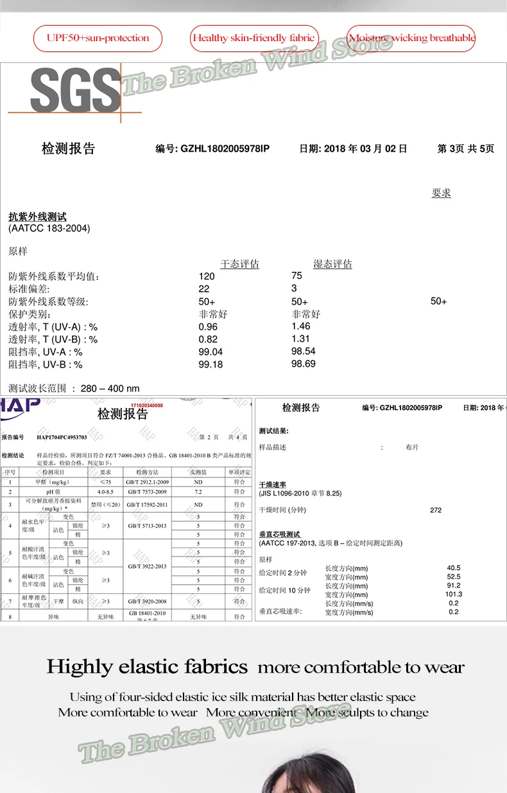
Task: Click the 抗紫外线测试 section title
Action: [37, 217]
